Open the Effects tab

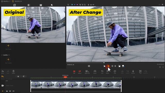coord(52,5)
